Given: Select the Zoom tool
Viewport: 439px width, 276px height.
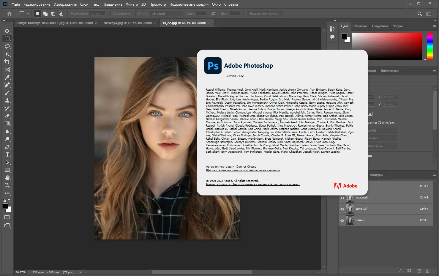Looking at the screenshot, I should click(x=7, y=185).
